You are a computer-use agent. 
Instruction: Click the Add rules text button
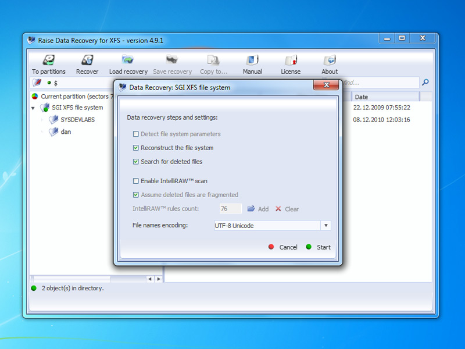tap(263, 209)
